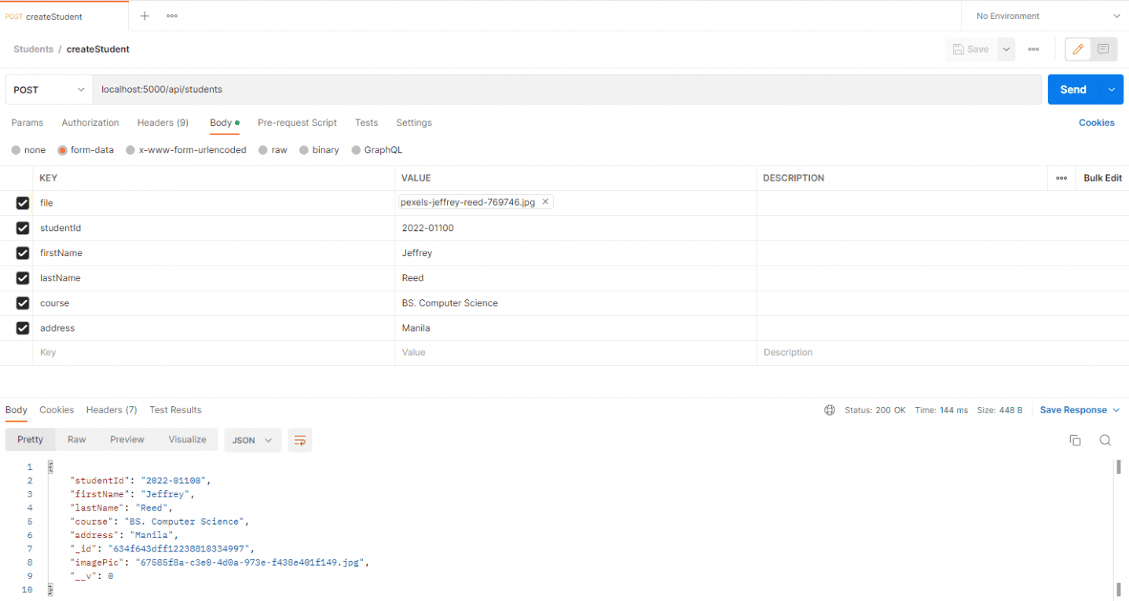Open the JSON format dropdown
The height and width of the screenshot is (601, 1129).
pyautogui.click(x=252, y=440)
